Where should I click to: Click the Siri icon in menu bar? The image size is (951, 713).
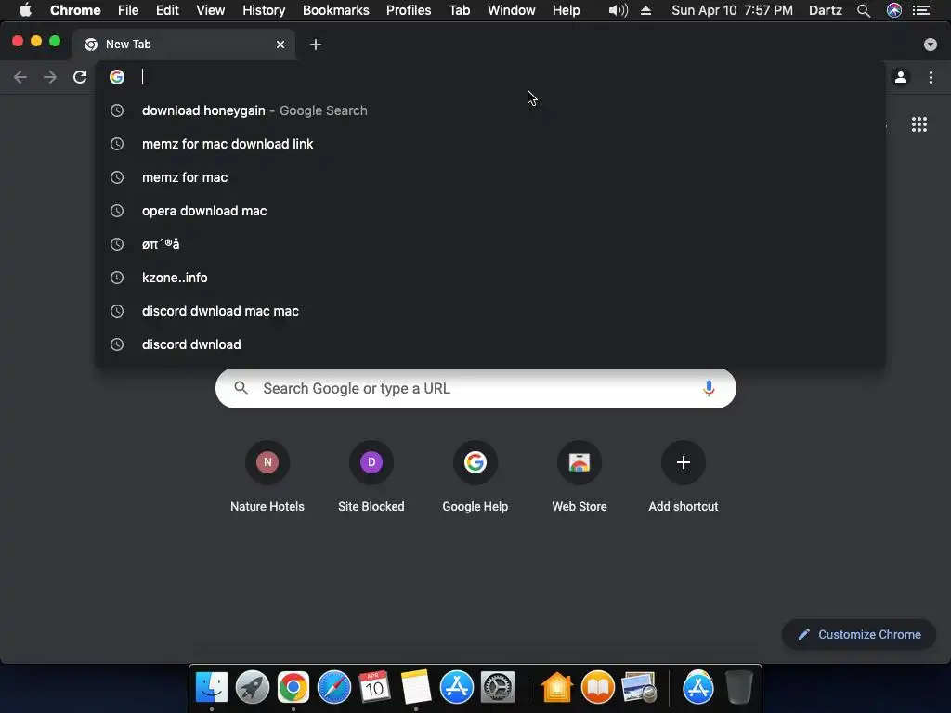tap(894, 10)
